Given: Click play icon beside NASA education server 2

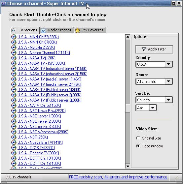Looking at the screenshot, I should [x=14, y=74].
